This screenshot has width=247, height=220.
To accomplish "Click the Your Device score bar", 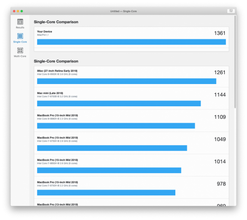I will click(x=131, y=42).
